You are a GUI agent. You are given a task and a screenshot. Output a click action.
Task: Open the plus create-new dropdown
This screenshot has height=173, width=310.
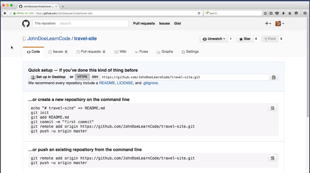click(x=268, y=23)
